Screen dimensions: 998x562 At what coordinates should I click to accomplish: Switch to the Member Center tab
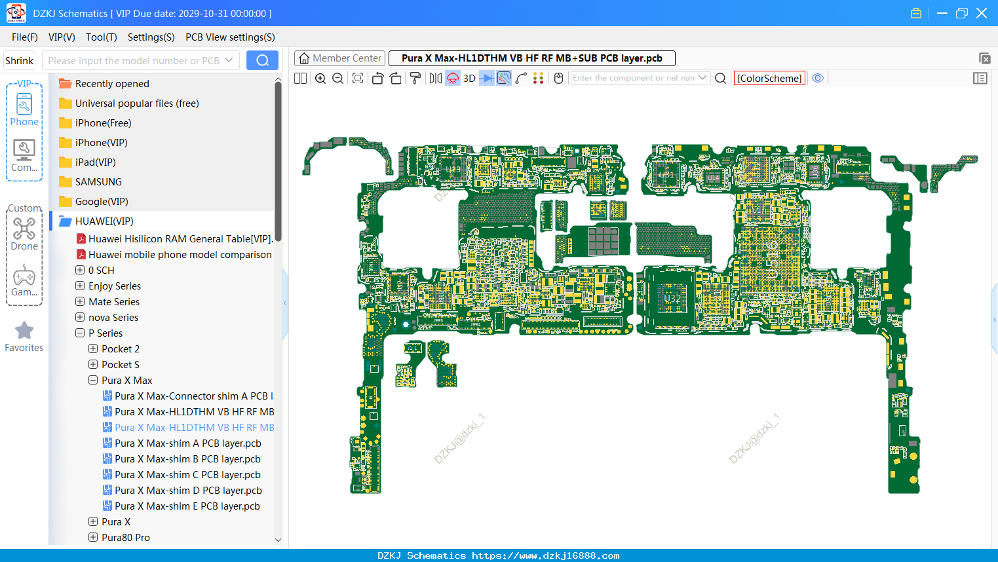click(x=340, y=58)
